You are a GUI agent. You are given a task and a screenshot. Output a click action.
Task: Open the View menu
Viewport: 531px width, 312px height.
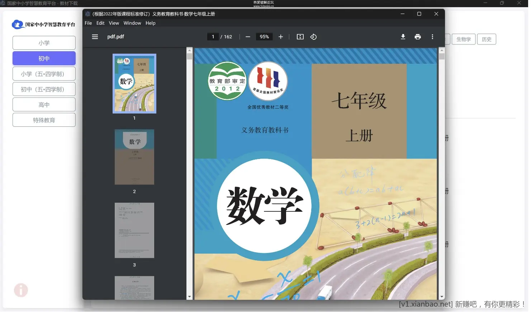pos(114,23)
